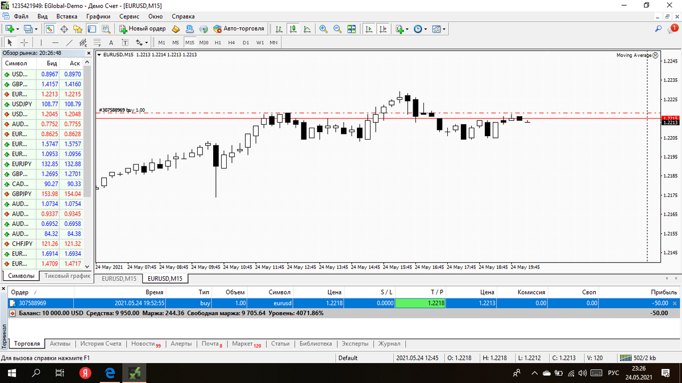Switch to first EURUSD,M15 chart tab
This screenshot has width=682, height=383.
[x=119, y=279]
